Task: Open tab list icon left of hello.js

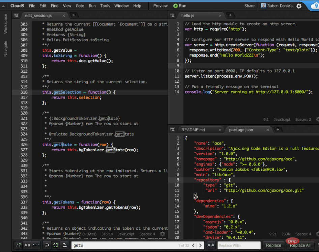Action: click(172, 15)
